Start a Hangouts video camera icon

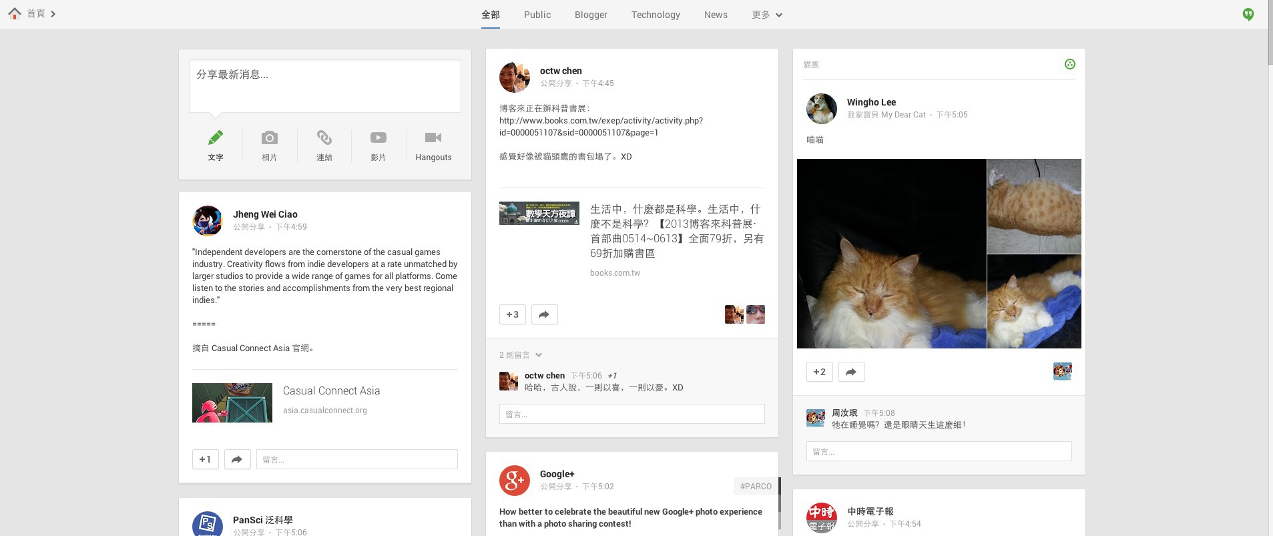coord(433,138)
